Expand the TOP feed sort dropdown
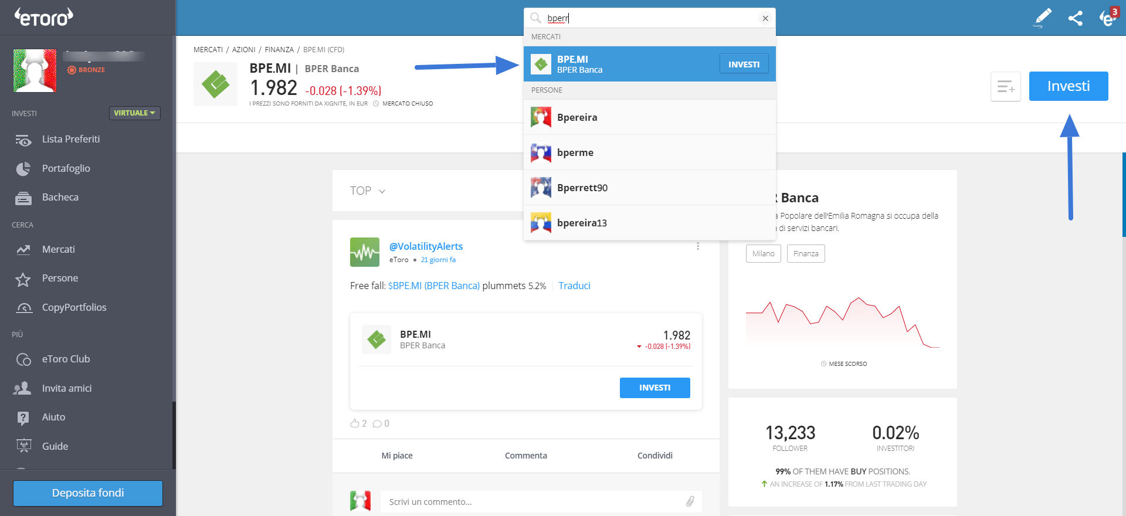Image resolution: width=1126 pixels, height=516 pixels. tap(368, 191)
